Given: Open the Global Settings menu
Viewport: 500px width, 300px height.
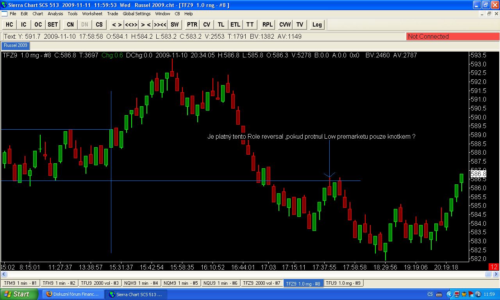Looking at the screenshot, I should 137,14.
